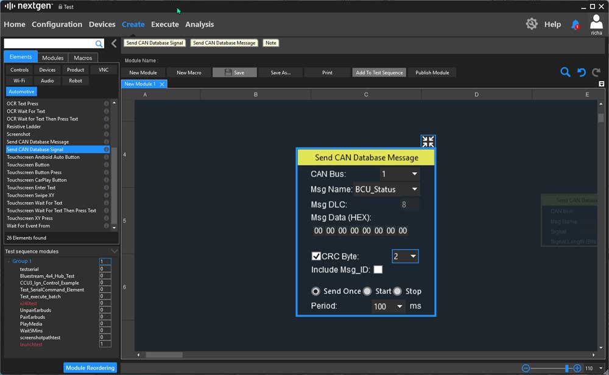Click the Add To Test Sequence button
The width and height of the screenshot is (609, 375).
coord(379,72)
